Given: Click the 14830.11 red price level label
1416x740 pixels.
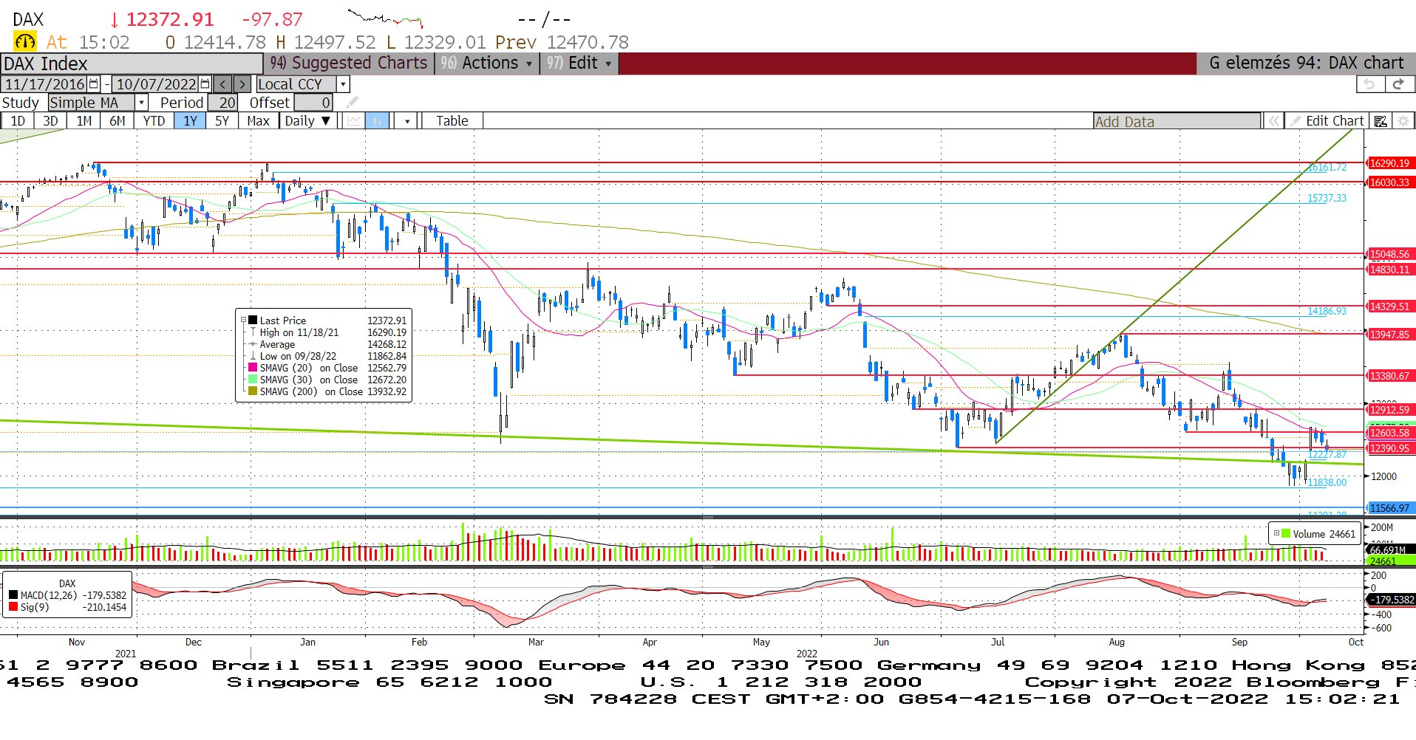Looking at the screenshot, I should tap(1389, 270).
